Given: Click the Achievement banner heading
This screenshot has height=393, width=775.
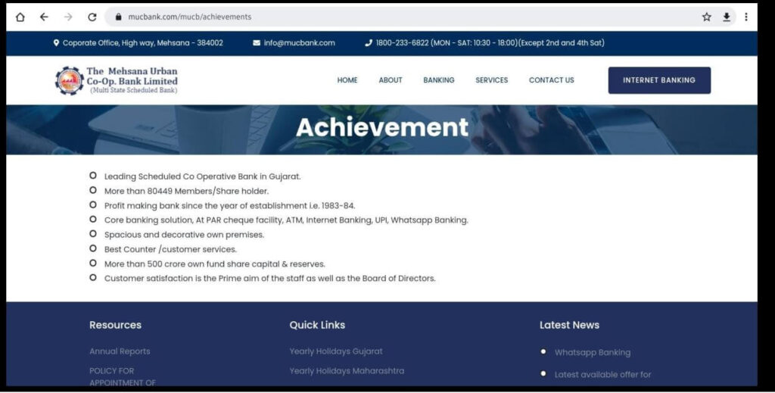Looking at the screenshot, I should (x=382, y=127).
